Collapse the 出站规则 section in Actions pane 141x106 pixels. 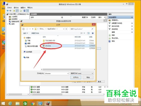pos(132,17)
